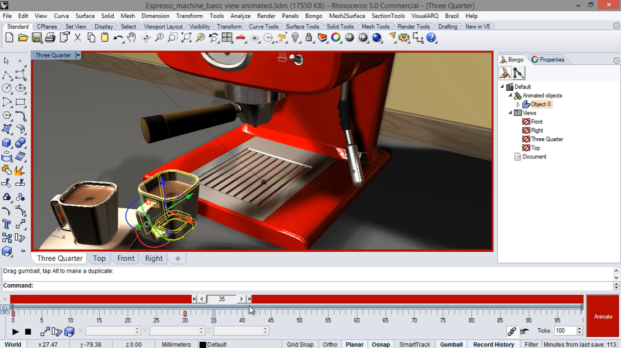Screen dimensions: 621x348
Task: Click the red Animate button
Action: [x=603, y=316]
